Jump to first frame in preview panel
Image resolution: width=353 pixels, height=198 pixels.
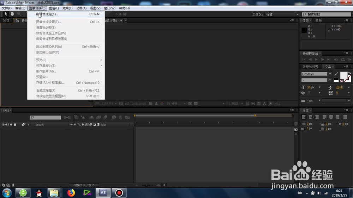[x=304, y=60]
